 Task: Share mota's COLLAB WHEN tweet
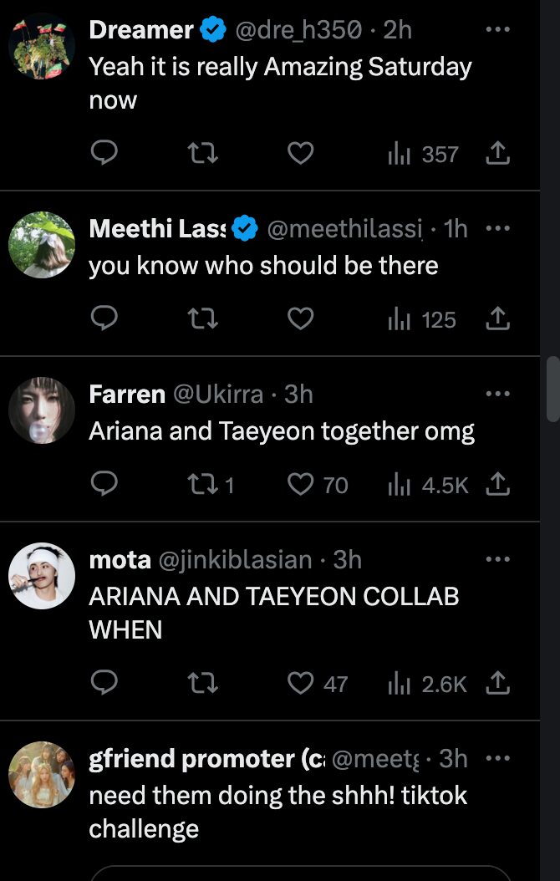(x=497, y=684)
